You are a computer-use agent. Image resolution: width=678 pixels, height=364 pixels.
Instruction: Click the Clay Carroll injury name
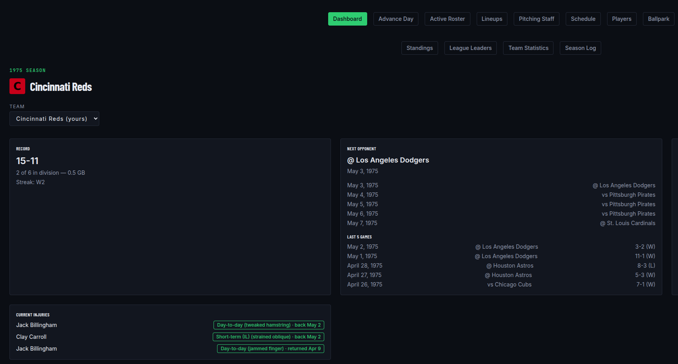click(31, 337)
